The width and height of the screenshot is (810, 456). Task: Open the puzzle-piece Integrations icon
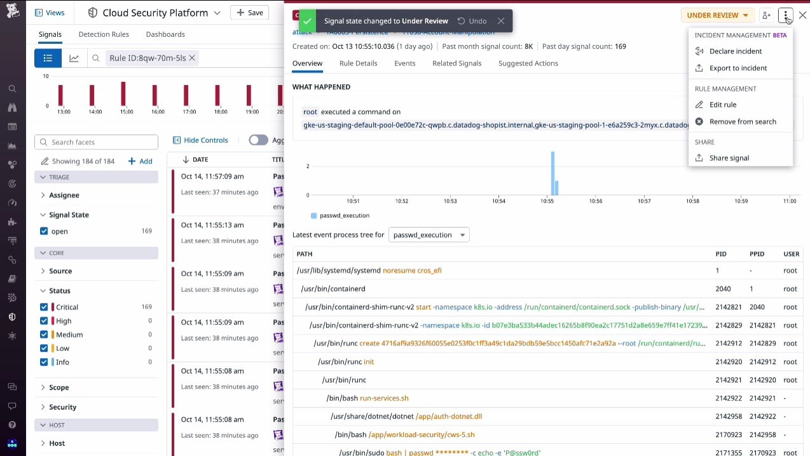(x=12, y=222)
